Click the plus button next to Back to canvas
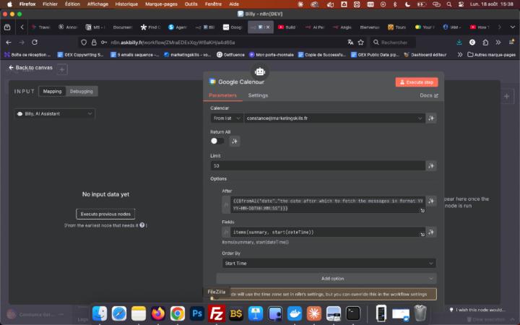Screen dimensions: 520x325 coord(62,69)
